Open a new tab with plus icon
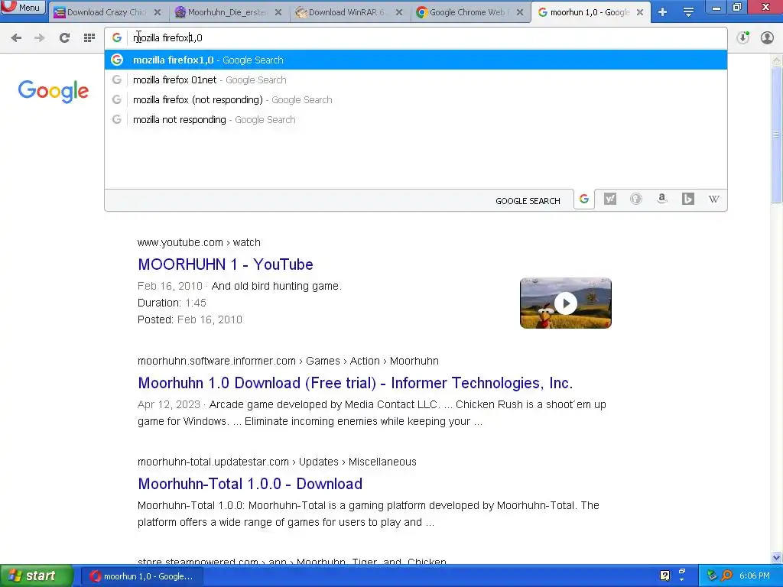The height and width of the screenshot is (587, 783). tap(663, 12)
